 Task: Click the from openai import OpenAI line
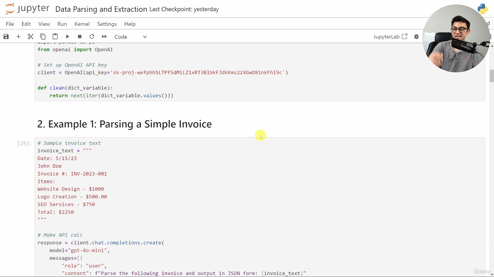click(x=75, y=50)
